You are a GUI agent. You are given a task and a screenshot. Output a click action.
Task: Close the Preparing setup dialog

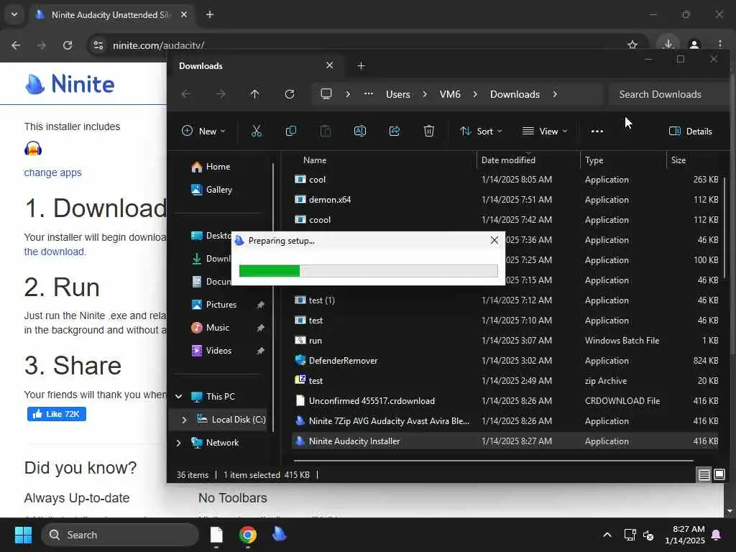(494, 240)
